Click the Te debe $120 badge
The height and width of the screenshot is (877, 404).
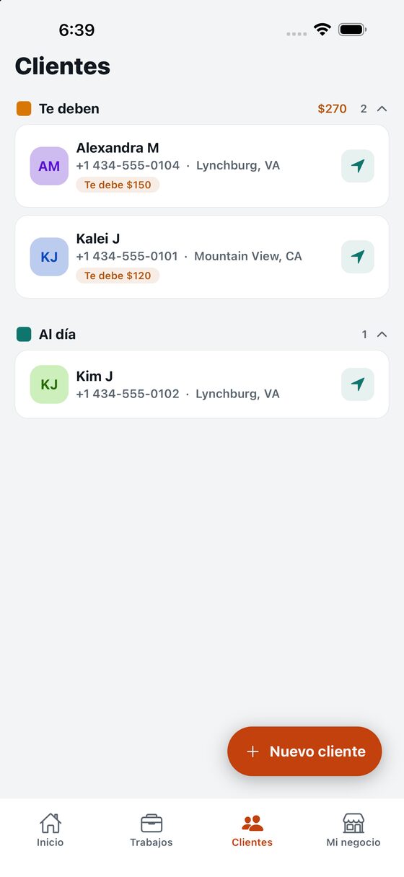point(118,276)
